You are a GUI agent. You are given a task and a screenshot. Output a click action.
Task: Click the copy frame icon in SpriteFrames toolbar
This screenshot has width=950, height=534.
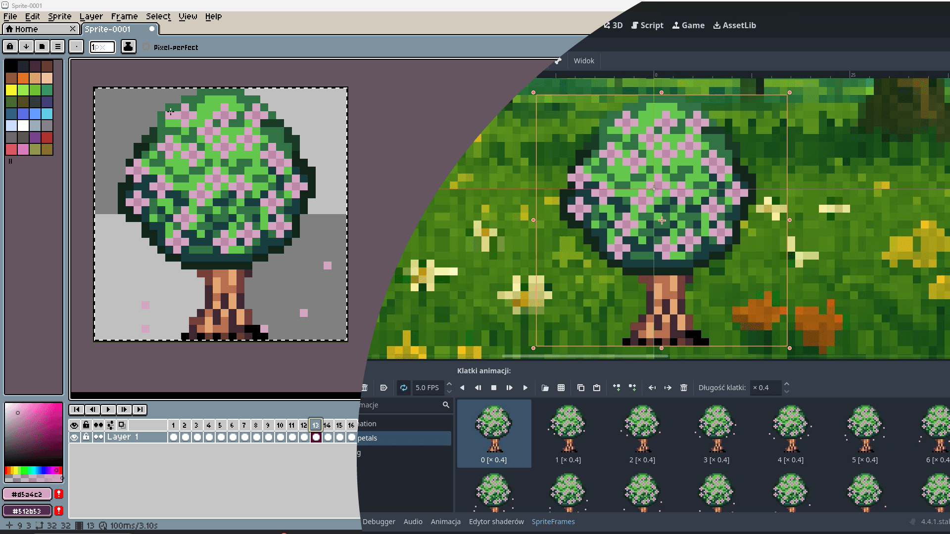coord(581,388)
